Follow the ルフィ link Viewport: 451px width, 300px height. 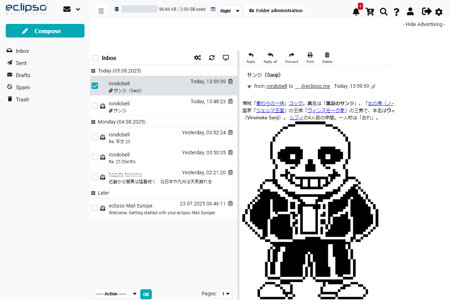coord(296,117)
